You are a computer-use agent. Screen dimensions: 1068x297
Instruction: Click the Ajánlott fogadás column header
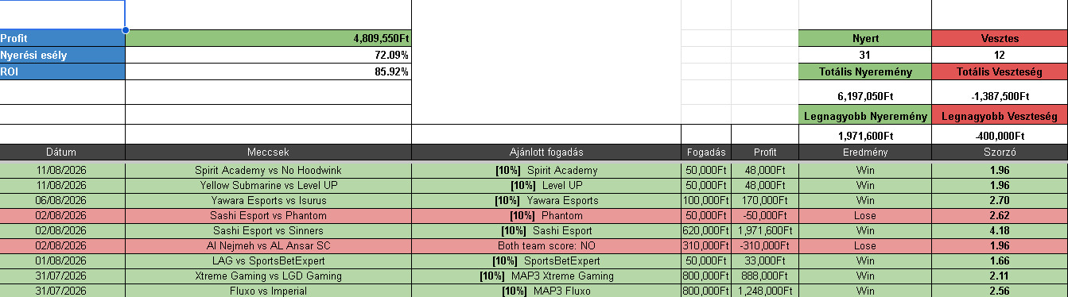546,152
